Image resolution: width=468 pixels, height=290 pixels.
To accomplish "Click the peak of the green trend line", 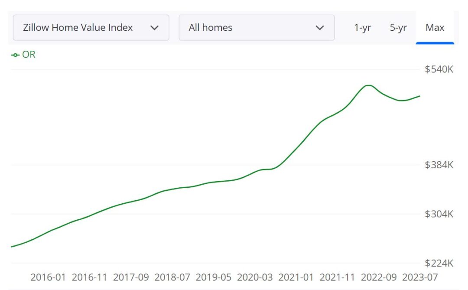I will tap(367, 86).
